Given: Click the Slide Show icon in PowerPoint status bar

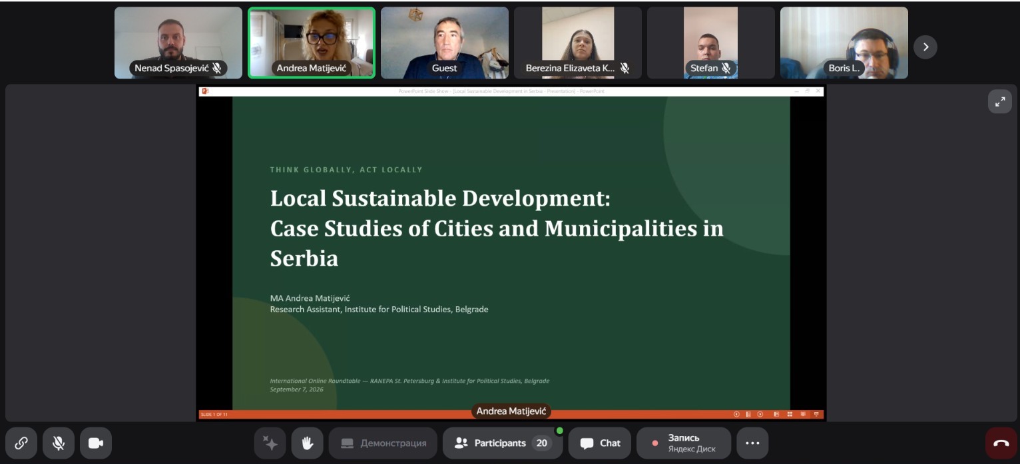Looking at the screenshot, I should click(816, 414).
